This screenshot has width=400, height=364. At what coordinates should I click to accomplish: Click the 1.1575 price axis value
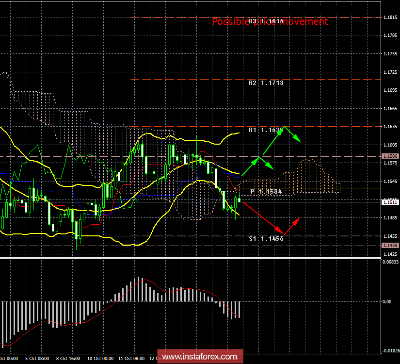coord(390,163)
